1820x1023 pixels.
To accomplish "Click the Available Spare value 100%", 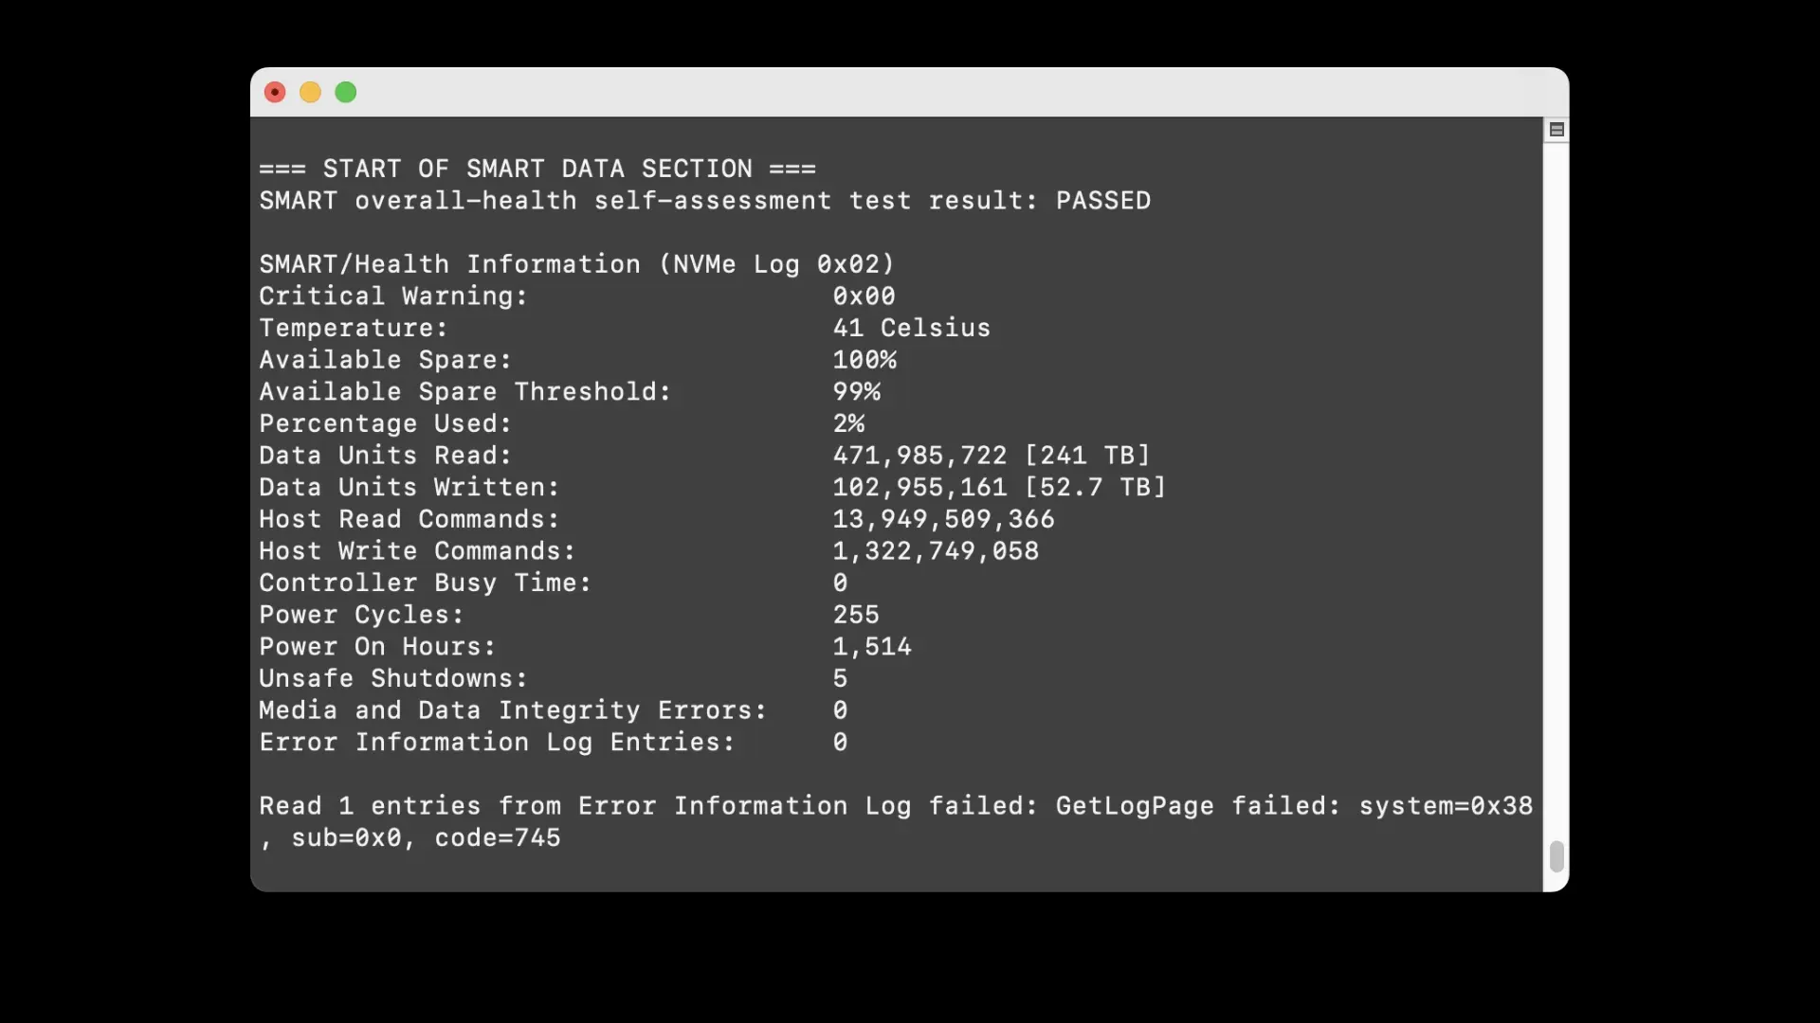I will pyautogui.click(x=864, y=360).
